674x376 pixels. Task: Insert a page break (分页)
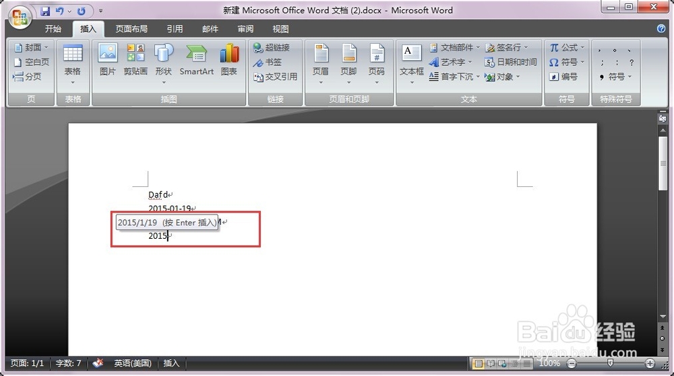click(28, 77)
